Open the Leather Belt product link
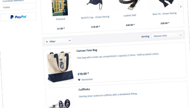This screenshot has width=190, height=108. [130, 15]
